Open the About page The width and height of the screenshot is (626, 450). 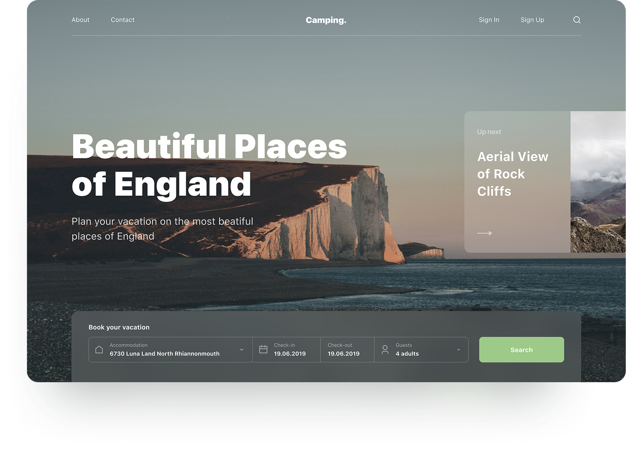tap(80, 20)
